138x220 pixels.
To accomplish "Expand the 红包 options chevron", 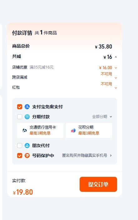I will pos(116,88).
